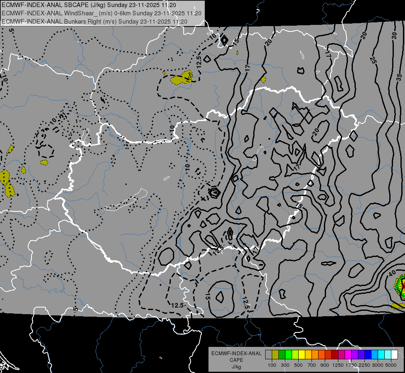
Task: Click the 1750 legend tick label
Action: 351,365
